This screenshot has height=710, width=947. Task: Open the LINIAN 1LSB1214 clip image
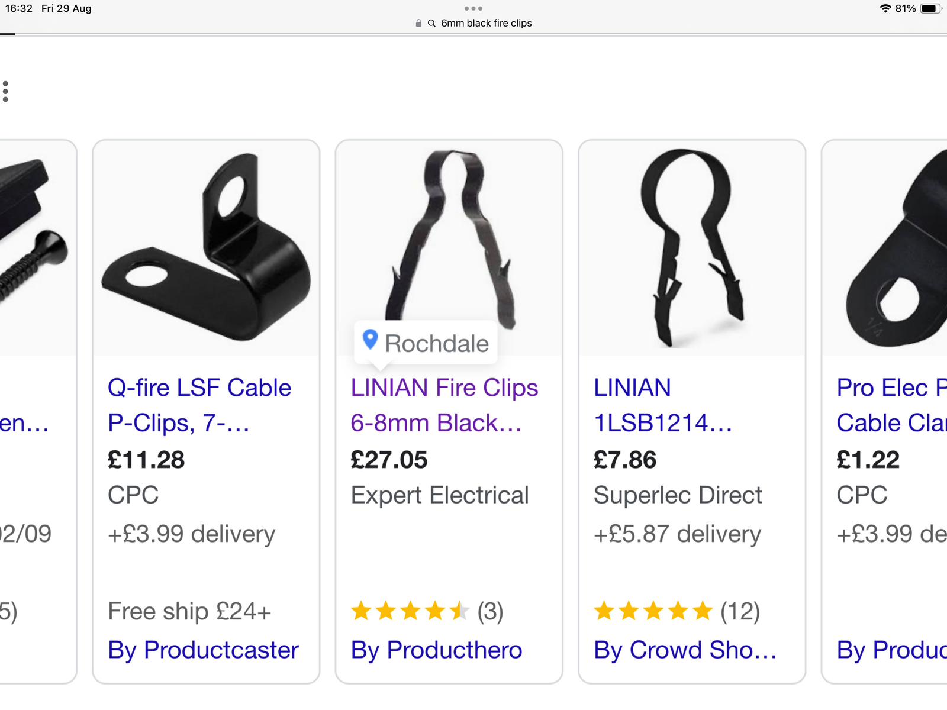click(x=691, y=248)
